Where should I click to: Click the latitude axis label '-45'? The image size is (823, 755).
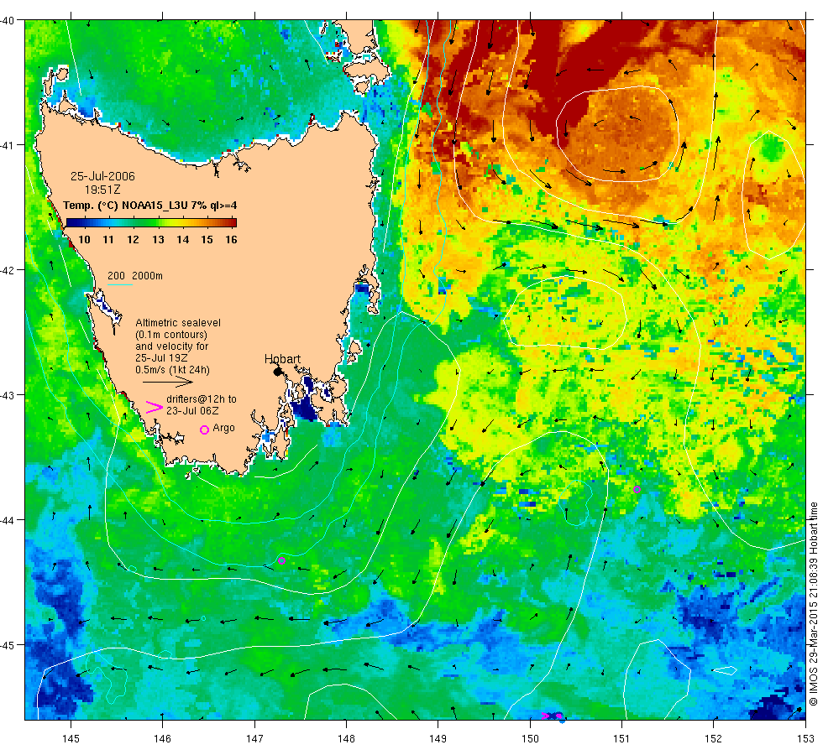point(8,645)
